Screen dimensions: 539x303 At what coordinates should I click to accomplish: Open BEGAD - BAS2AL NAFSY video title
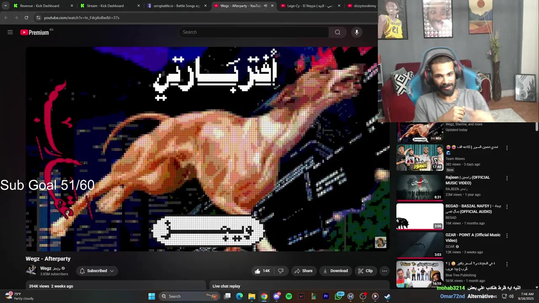point(473,209)
